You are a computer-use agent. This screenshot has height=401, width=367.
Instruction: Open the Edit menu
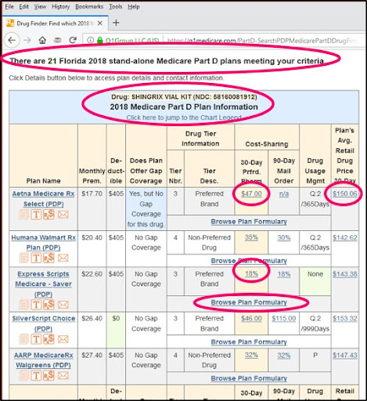pos(23,6)
